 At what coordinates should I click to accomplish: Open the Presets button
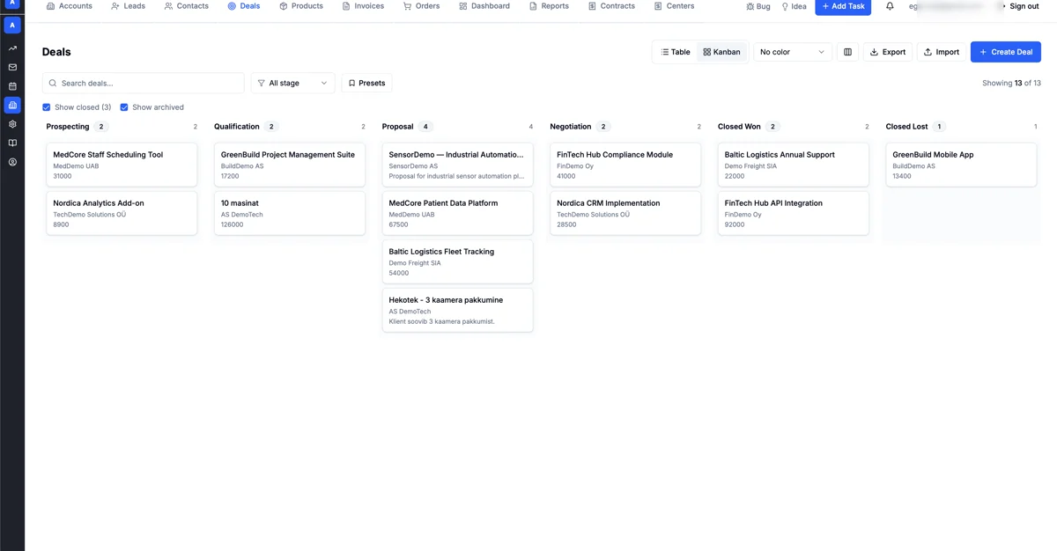pos(366,83)
